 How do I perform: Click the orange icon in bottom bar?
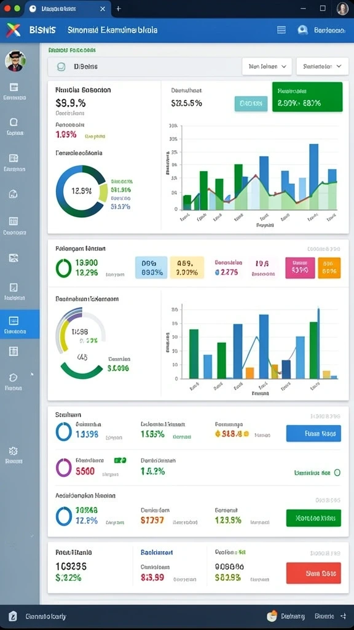coord(272,616)
